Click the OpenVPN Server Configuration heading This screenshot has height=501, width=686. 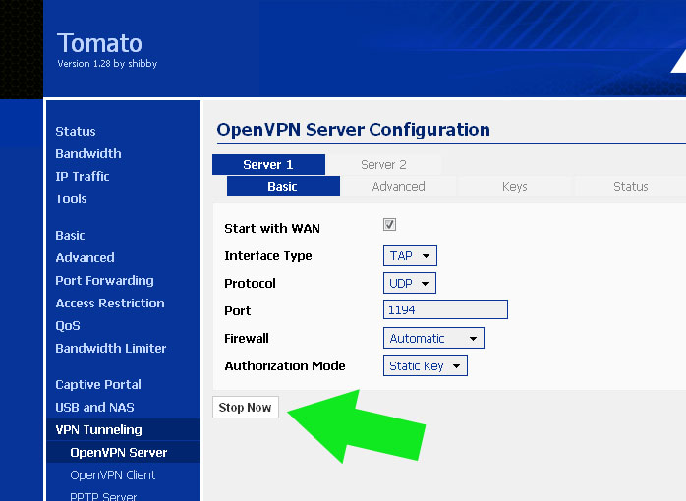pyautogui.click(x=354, y=130)
